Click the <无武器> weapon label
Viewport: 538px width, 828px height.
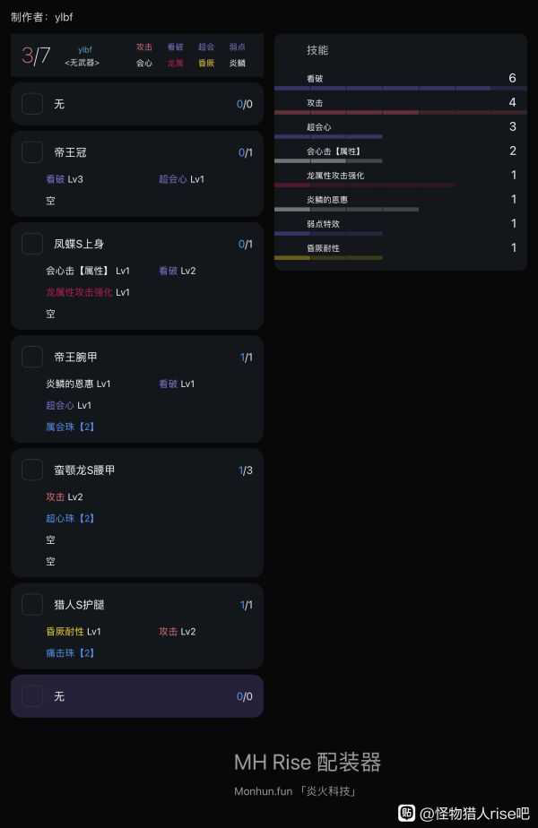click(x=82, y=63)
